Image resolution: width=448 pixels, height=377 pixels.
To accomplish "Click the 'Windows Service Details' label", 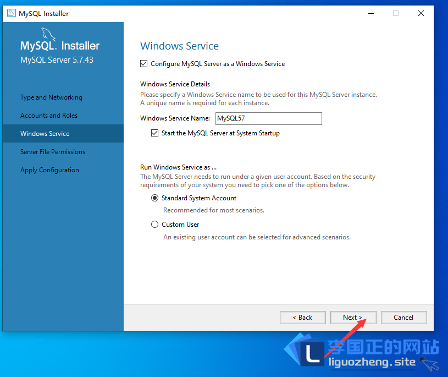I will tap(175, 84).
